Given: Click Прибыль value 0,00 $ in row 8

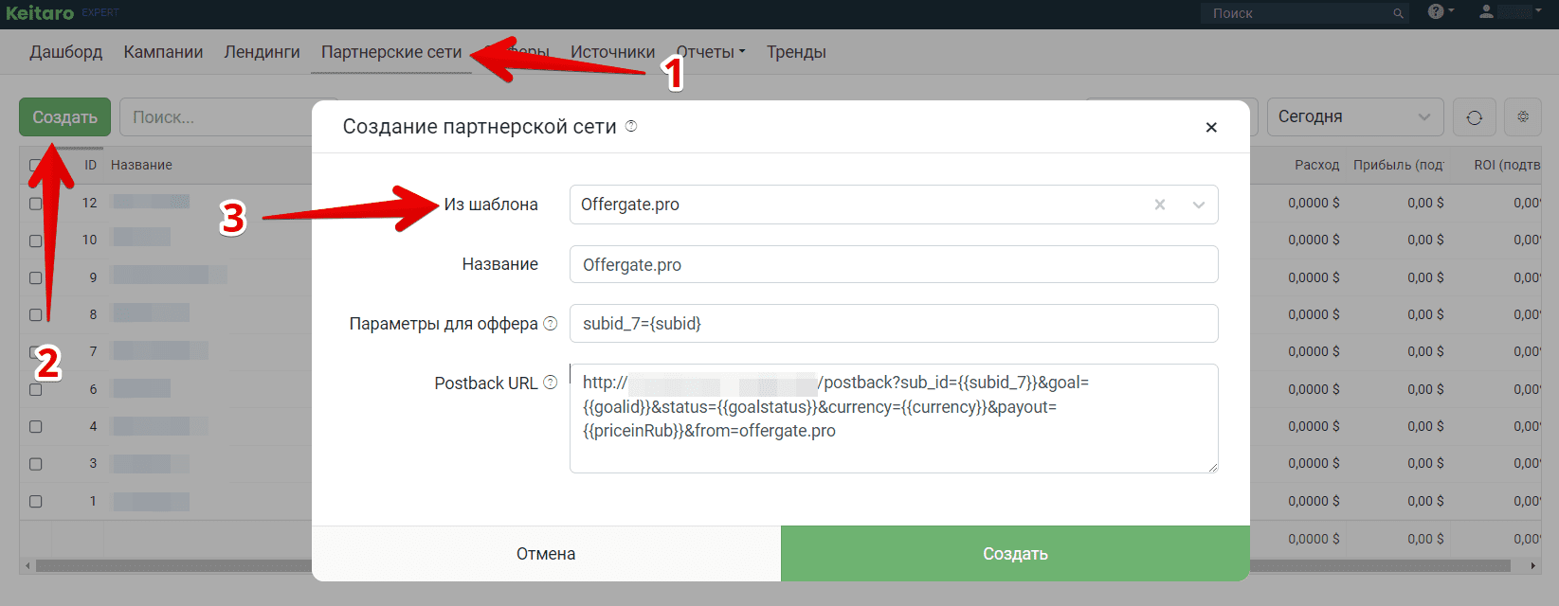Looking at the screenshot, I should pyautogui.click(x=1425, y=314).
